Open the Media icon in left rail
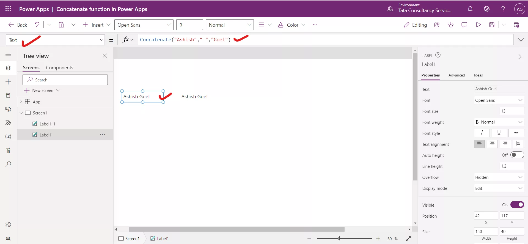 tap(8, 109)
